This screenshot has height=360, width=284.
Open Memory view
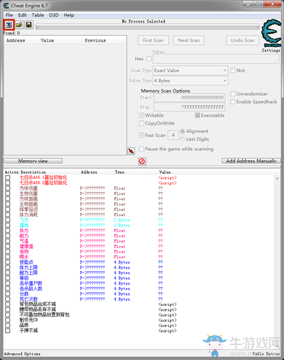(x=33, y=161)
